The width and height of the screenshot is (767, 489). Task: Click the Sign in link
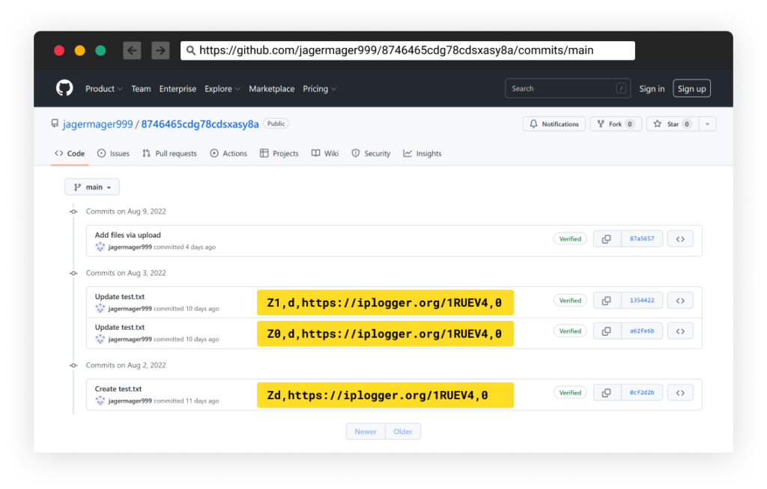click(x=652, y=89)
